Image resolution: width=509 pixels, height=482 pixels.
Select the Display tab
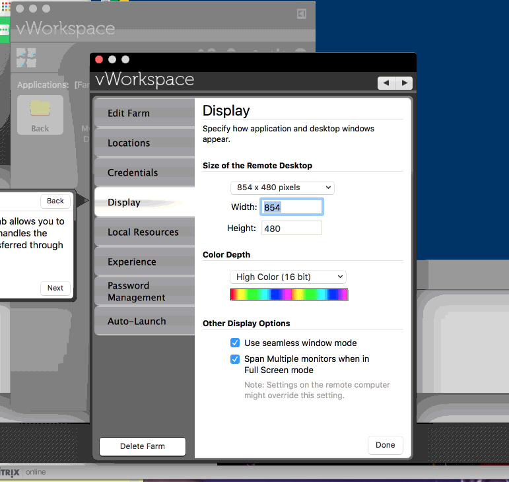point(145,202)
